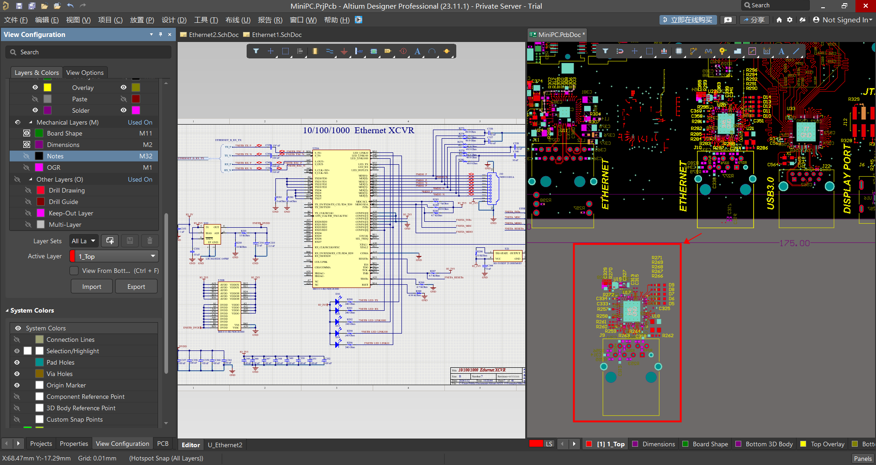Click the PCB selection filter funnel icon

(x=605, y=51)
